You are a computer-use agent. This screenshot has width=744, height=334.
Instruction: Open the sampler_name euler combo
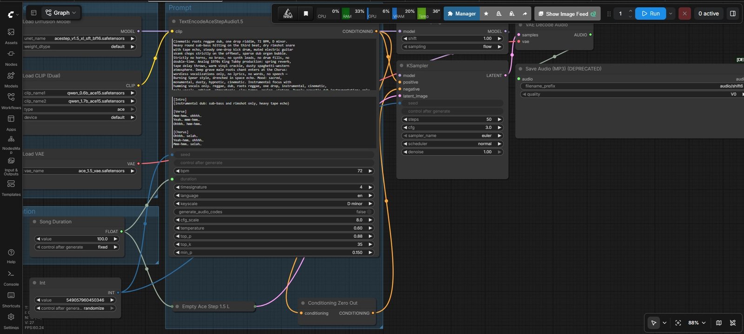click(x=452, y=136)
